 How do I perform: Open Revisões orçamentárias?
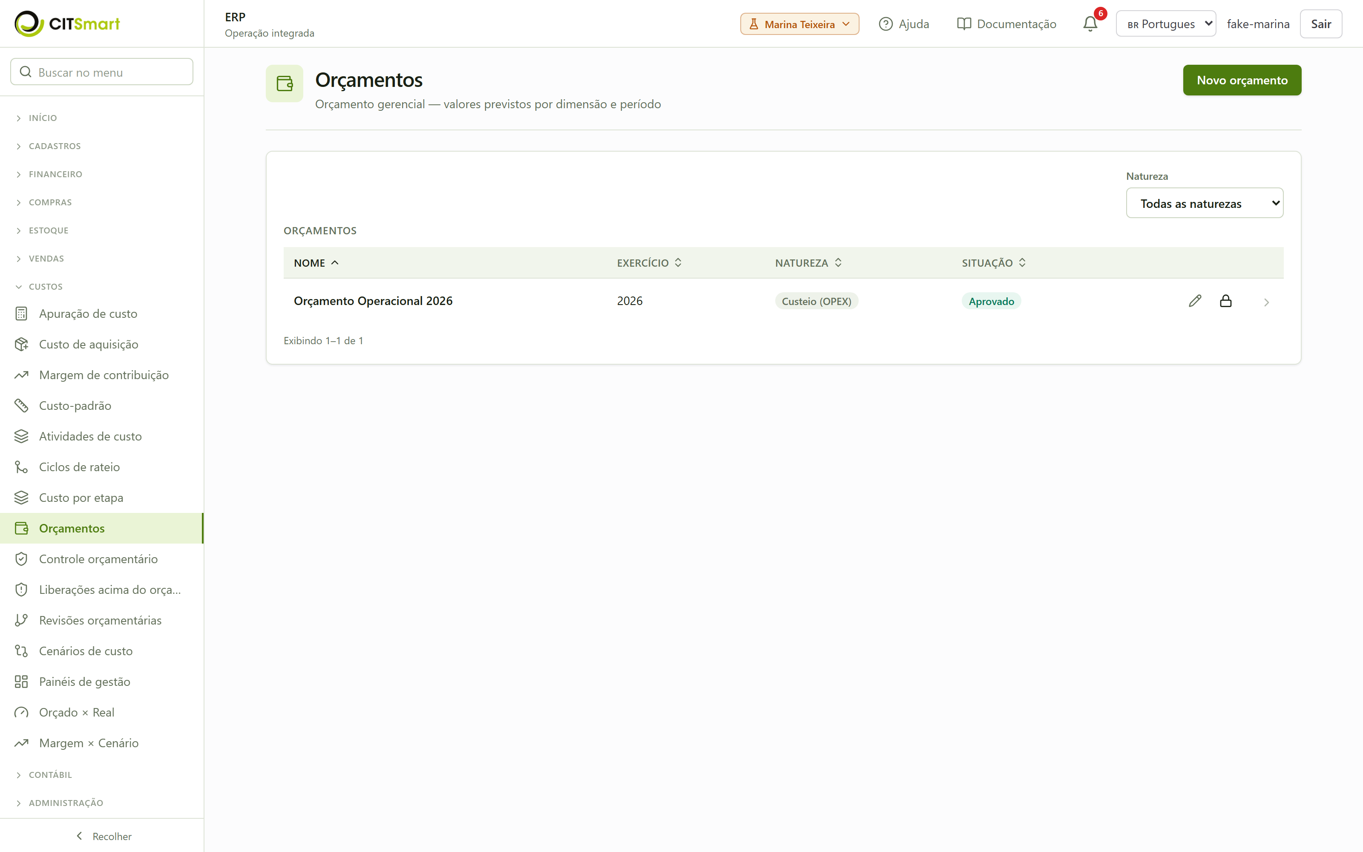click(101, 620)
